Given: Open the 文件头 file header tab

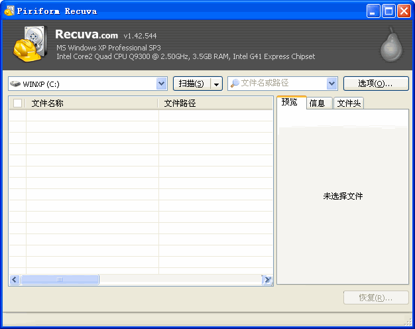Looking at the screenshot, I should click(x=348, y=103).
